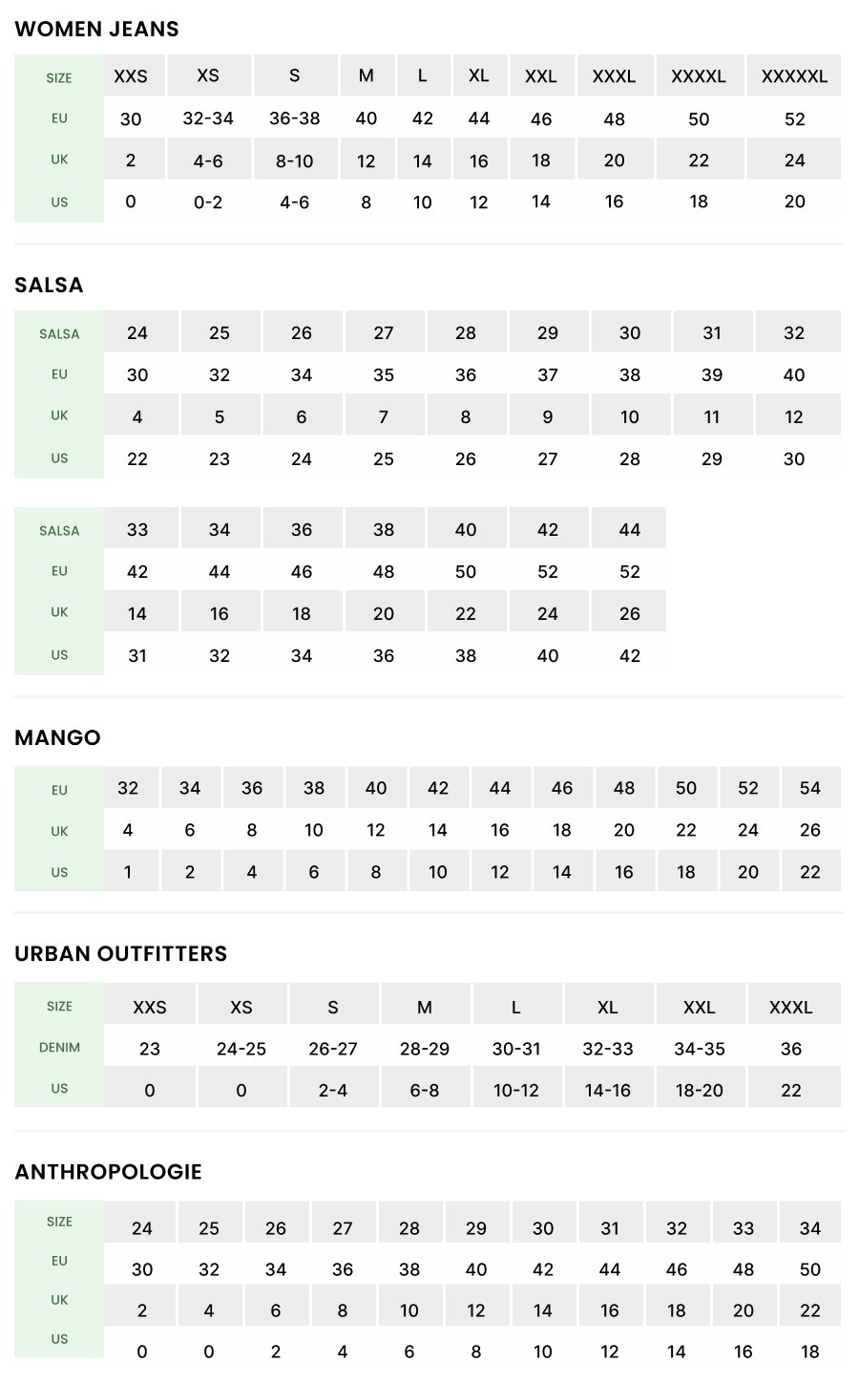Click the 28-29 denim size cell
This screenshot has height=1384, width=859.
point(425,1049)
